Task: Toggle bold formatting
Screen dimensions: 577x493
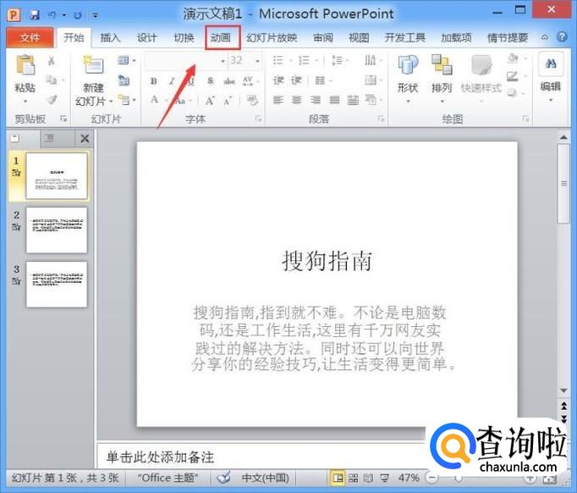Action: [154, 81]
